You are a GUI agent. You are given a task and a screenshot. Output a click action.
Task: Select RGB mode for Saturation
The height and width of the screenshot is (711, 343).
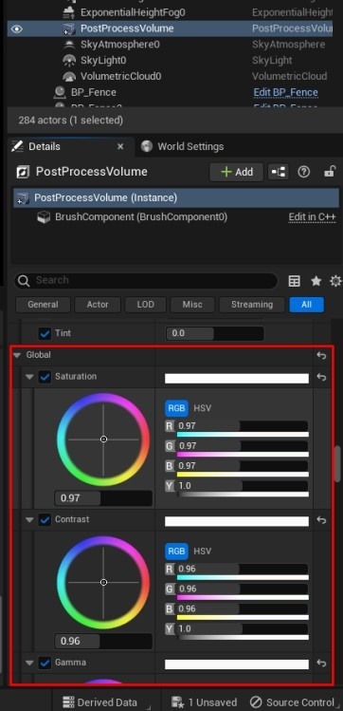(176, 408)
